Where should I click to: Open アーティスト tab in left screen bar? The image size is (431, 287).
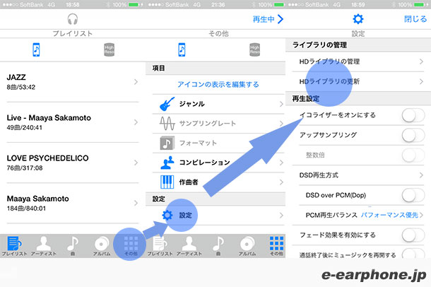click(x=43, y=246)
